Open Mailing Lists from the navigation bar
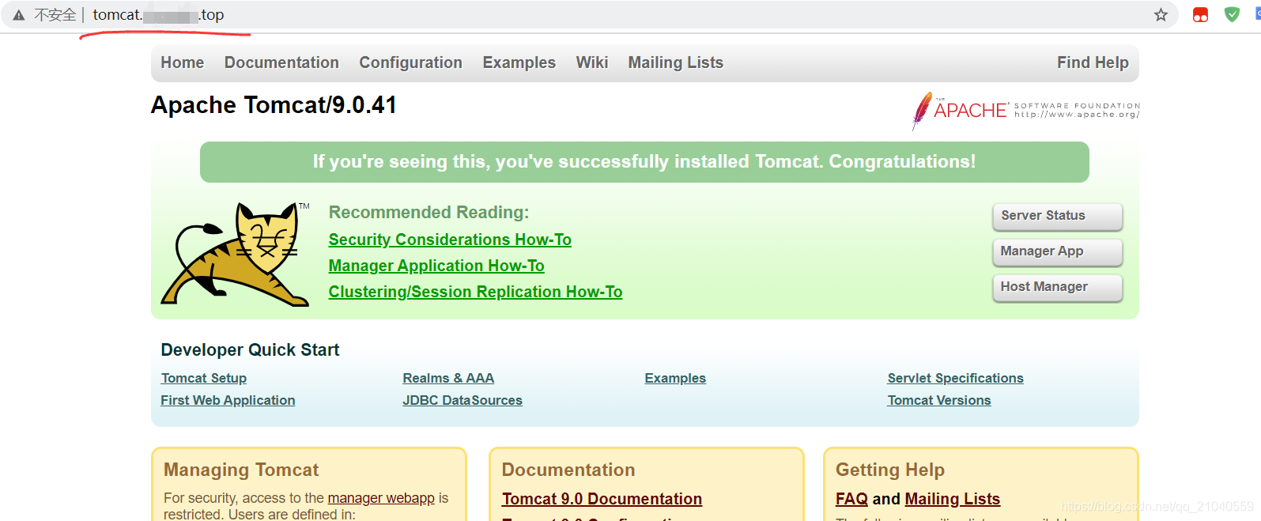The width and height of the screenshot is (1261, 521). click(675, 62)
